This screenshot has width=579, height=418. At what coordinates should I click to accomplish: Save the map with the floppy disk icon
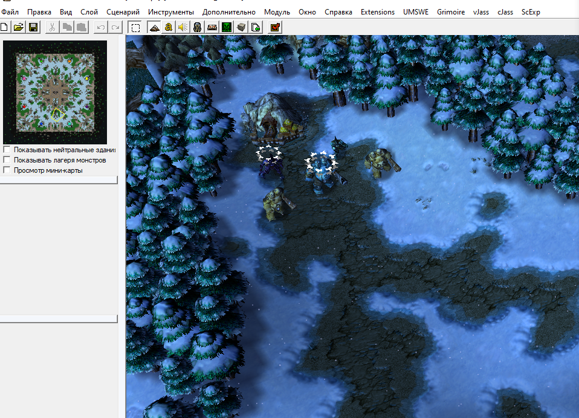(x=33, y=27)
